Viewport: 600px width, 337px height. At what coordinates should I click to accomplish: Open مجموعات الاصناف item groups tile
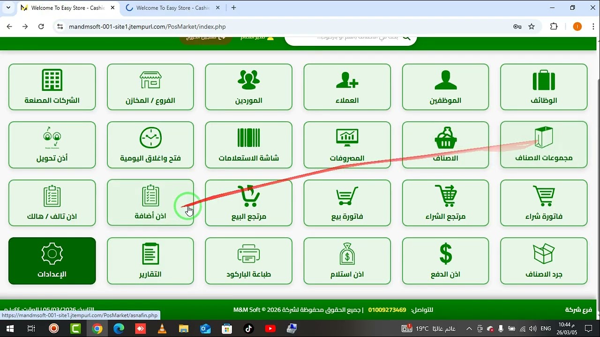[544, 145]
